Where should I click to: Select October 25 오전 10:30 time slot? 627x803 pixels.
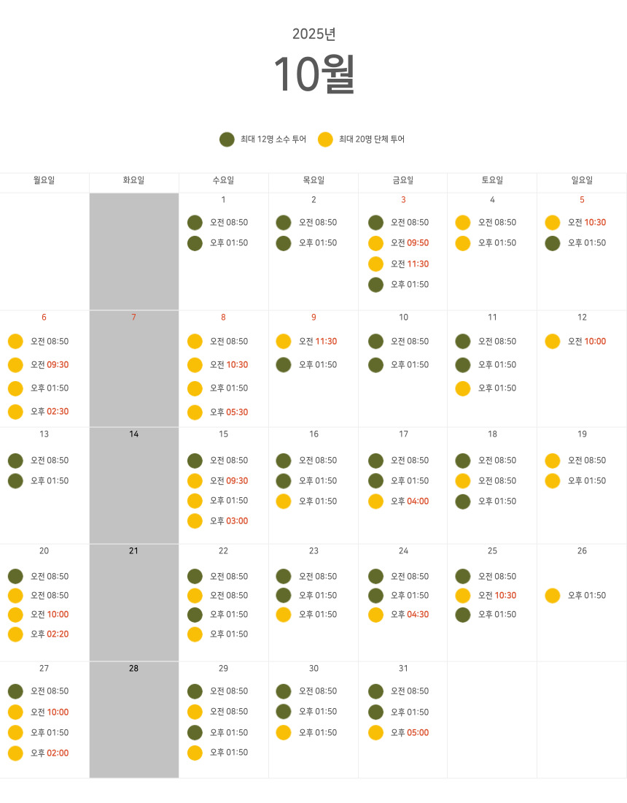[497, 596]
